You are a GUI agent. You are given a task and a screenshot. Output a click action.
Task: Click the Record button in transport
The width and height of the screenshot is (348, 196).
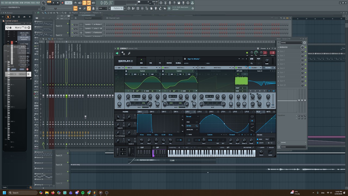click(x=62, y=3)
